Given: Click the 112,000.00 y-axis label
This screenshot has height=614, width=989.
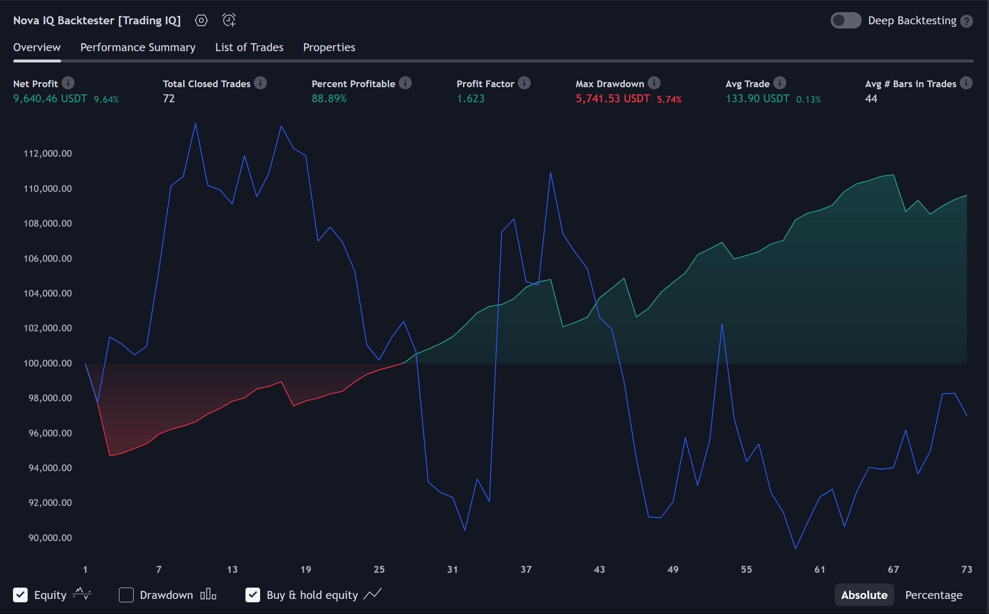Looking at the screenshot, I should (48, 153).
